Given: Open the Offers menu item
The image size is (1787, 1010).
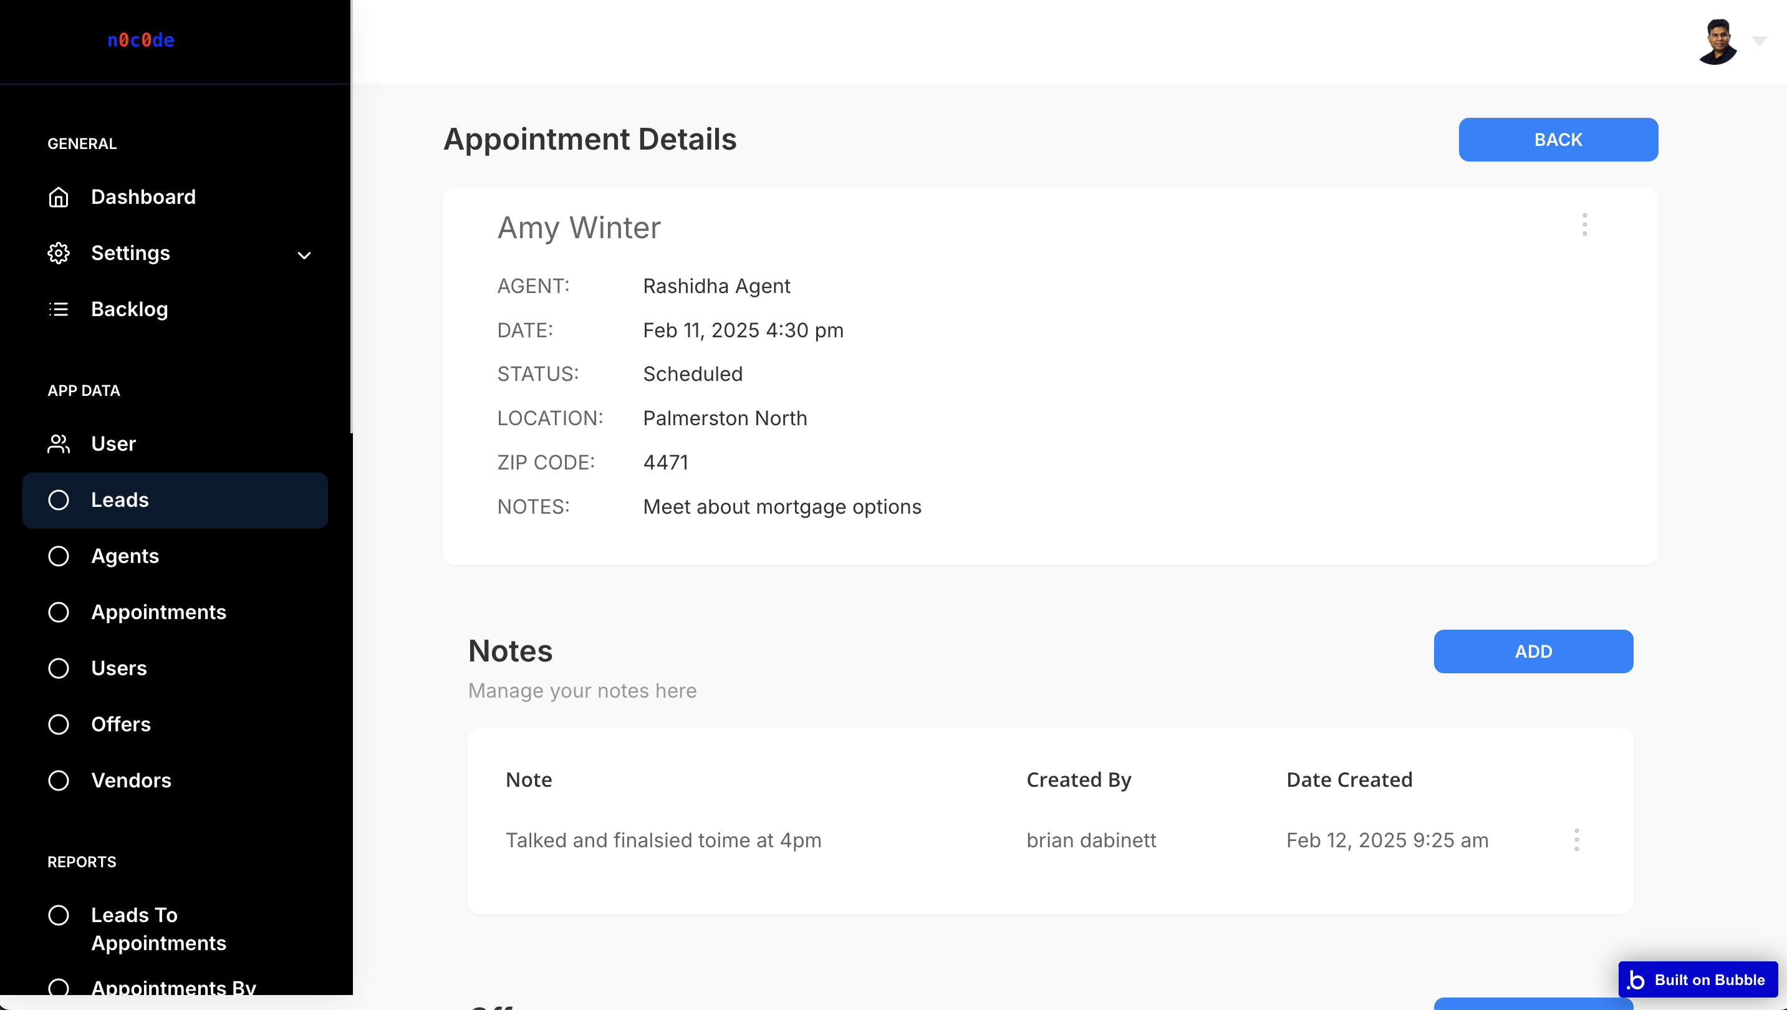Looking at the screenshot, I should coord(121,724).
